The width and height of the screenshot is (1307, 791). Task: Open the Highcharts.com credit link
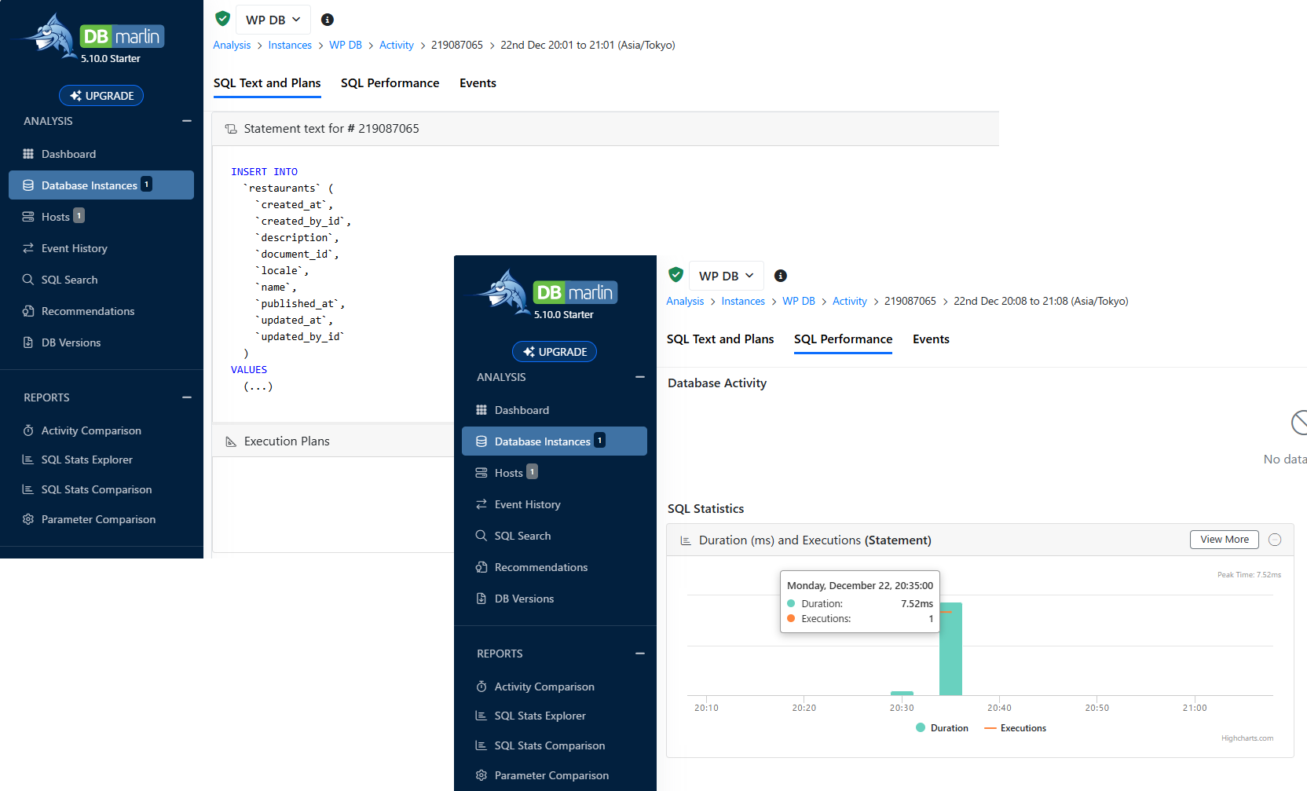point(1247,738)
